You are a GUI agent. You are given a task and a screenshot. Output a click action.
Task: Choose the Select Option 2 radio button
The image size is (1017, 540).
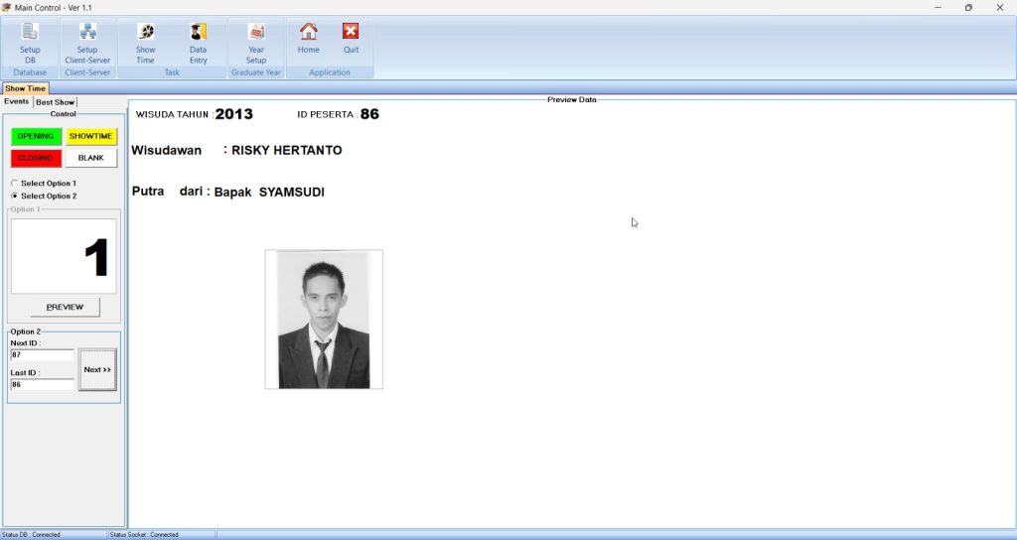[x=14, y=196]
